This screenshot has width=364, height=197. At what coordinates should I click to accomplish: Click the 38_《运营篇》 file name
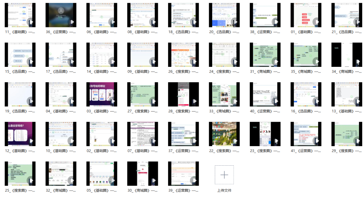[265, 32]
